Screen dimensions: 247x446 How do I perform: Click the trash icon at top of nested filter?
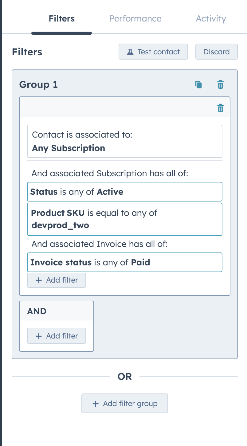(x=220, y=108)
